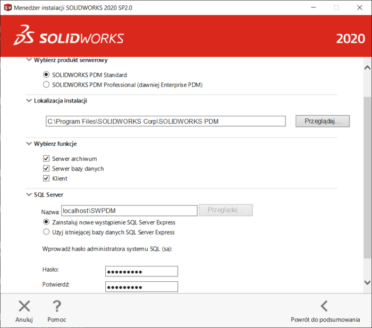The width and height of the screenshot is (372, 328).
Task: Collapse SQL Server section
Action: click(x=29, y=195)
